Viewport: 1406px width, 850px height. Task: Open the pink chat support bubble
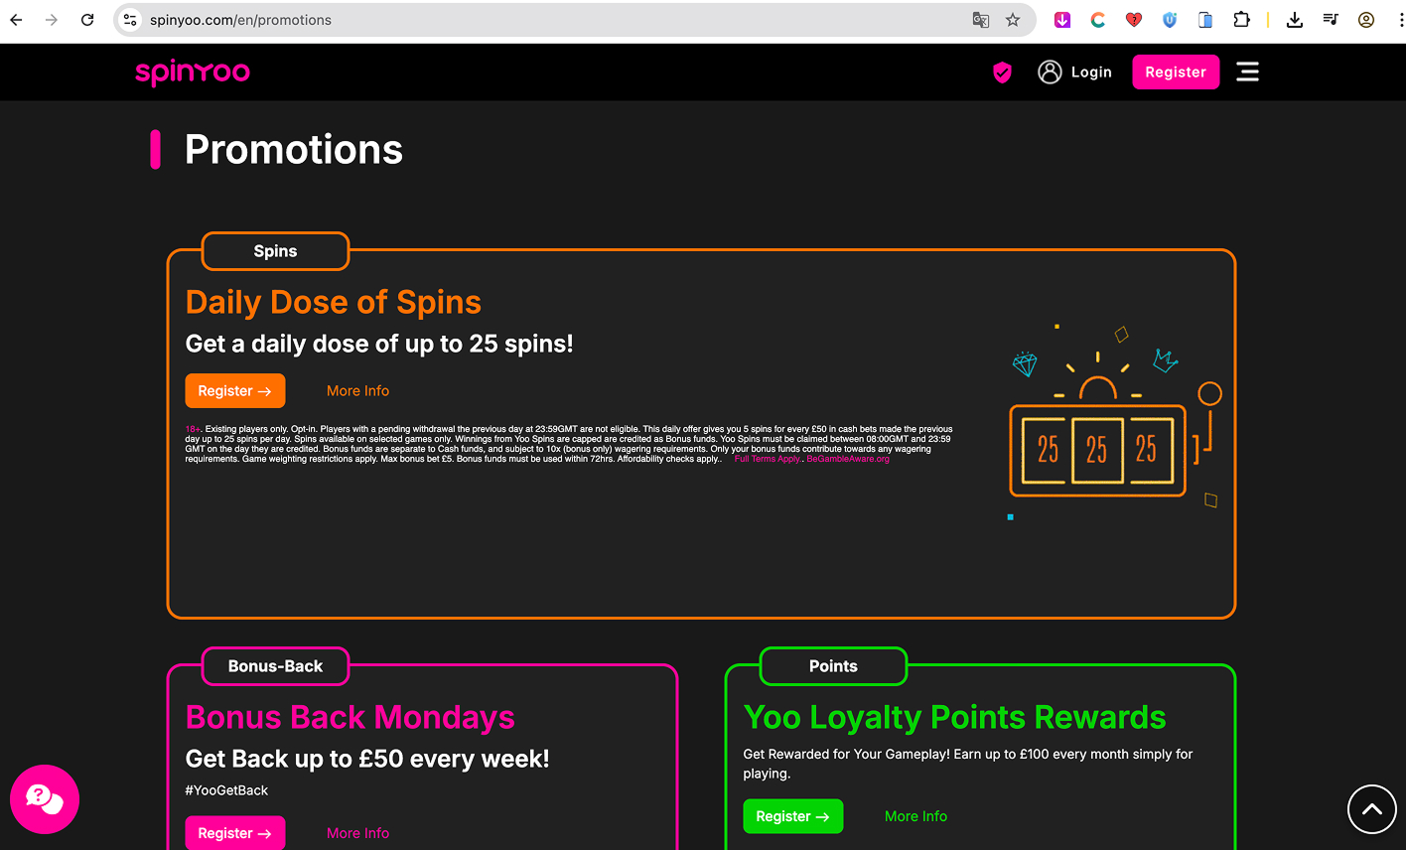(x=44, y=799)
